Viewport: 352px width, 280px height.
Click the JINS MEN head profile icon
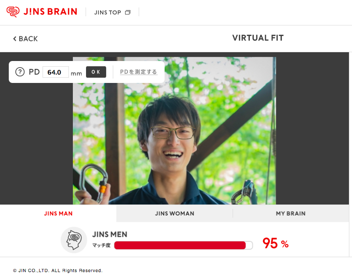click(x=74, y=240)
